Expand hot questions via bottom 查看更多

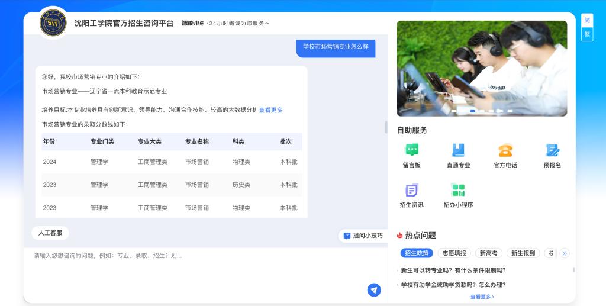click(482, 297)
